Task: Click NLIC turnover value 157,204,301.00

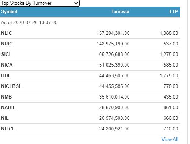Action: [x=113, y=33]
